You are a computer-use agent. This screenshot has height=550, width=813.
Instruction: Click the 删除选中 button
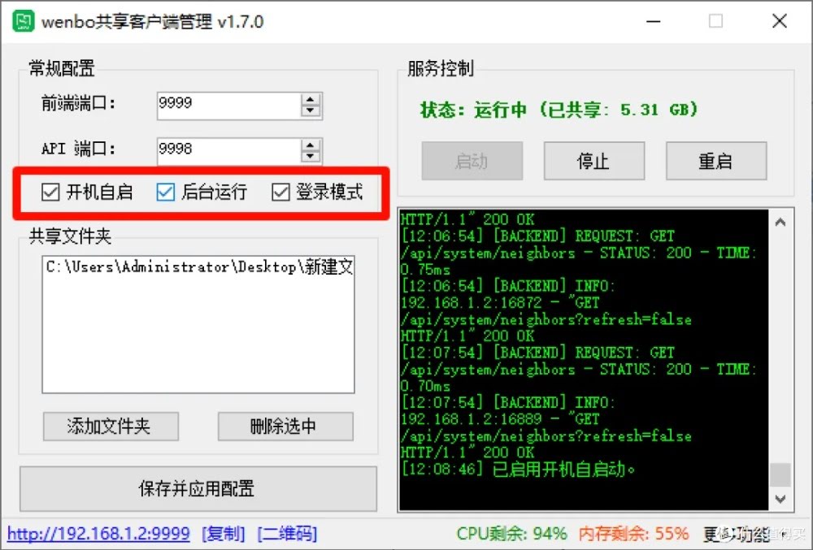(x=285, y=427)
